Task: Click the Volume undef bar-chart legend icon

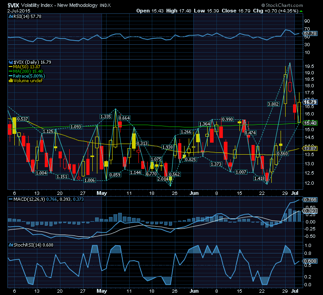Action: click(x=11, y=81)
